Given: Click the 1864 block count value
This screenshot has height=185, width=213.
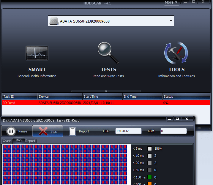Looking at the screenshot, I should 158,148.
